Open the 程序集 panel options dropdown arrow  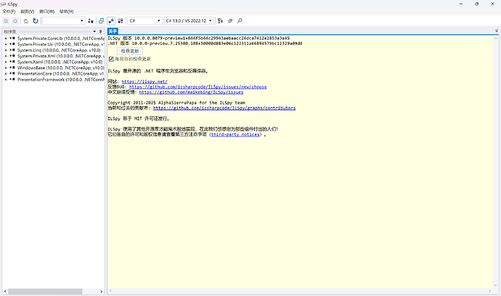point(94,32)
